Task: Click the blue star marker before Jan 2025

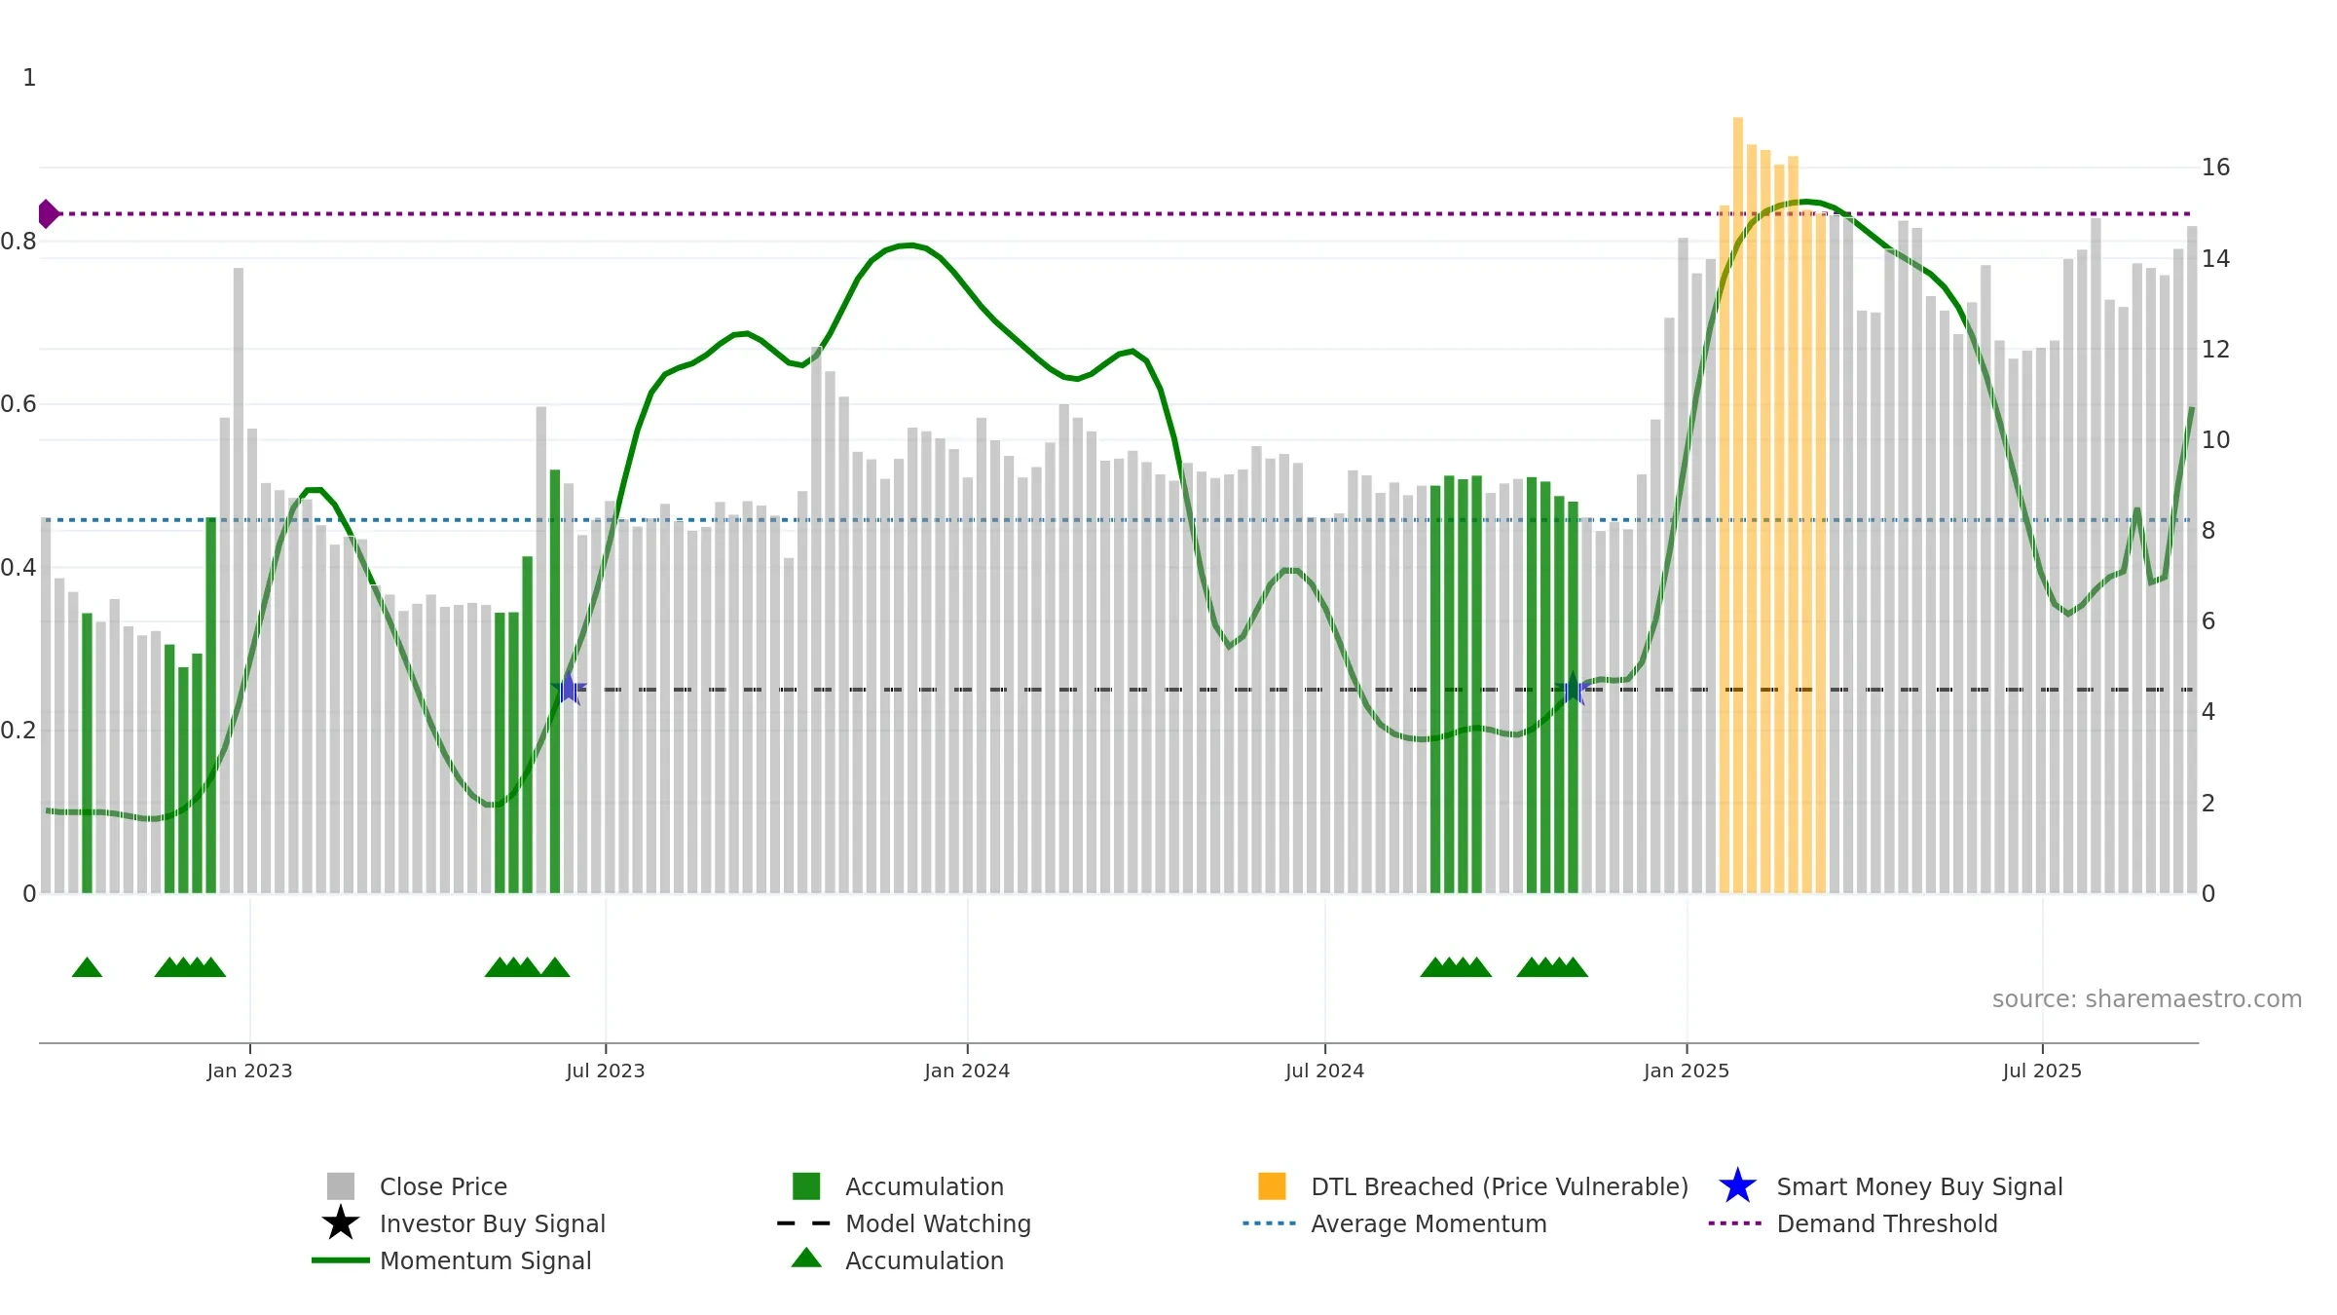Action: [x=1573, y=689]
